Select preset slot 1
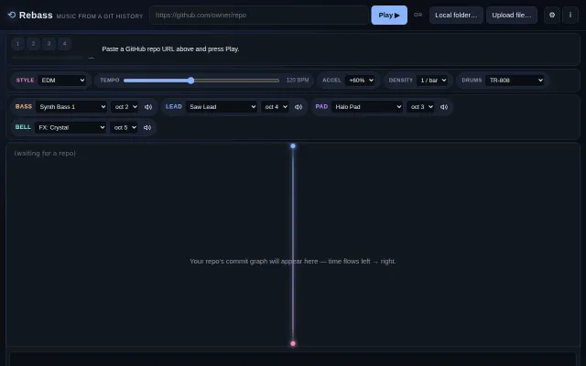This screenshot has width=586, height=366. click(x=17, y=44)
